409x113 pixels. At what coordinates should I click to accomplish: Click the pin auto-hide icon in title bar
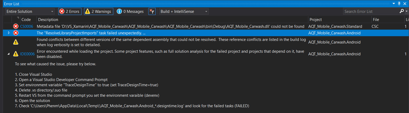tap(399, 4)
